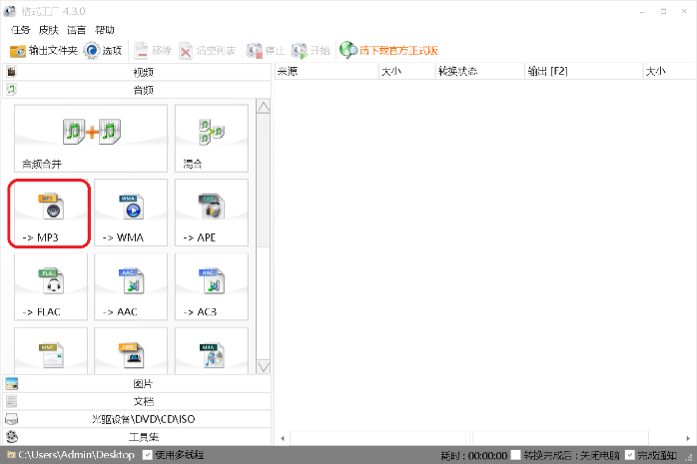The width and height of the screenshot is (697, 464).
Task: Expand the 工具集 utilities section
Action: (x=136, y=437)
